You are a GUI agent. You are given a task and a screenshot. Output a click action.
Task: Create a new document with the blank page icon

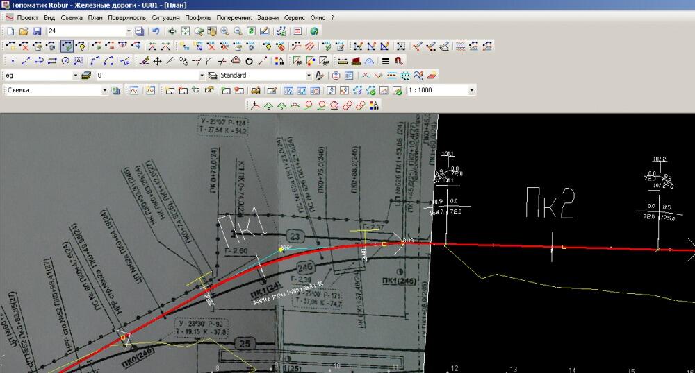pyautogui.click(x=10, y=31)
